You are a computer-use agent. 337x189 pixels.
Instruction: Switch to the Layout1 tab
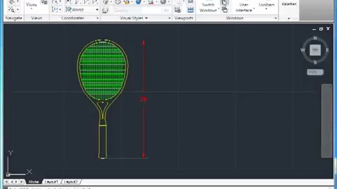[52, 182]
